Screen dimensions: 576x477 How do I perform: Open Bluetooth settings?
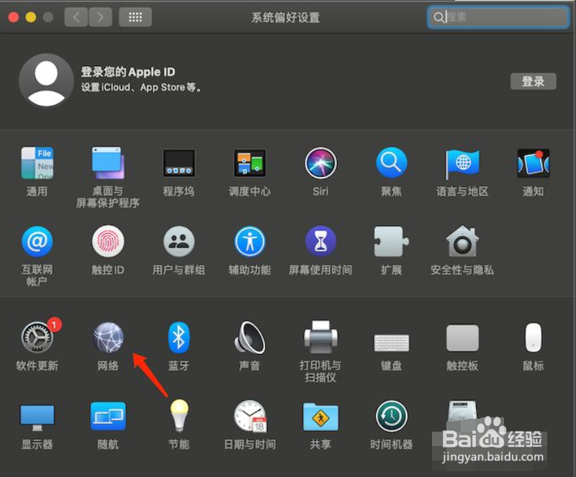[178, 338]
